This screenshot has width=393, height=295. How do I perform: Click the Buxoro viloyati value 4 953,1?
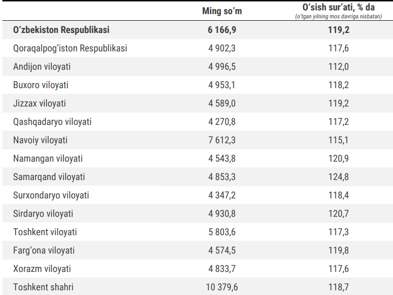tap(222, 85)
